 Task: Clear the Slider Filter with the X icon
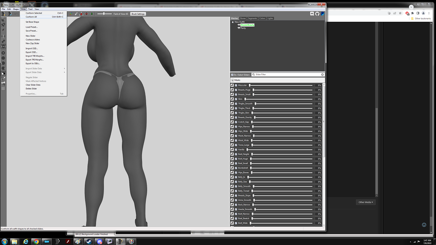point(323,75)
